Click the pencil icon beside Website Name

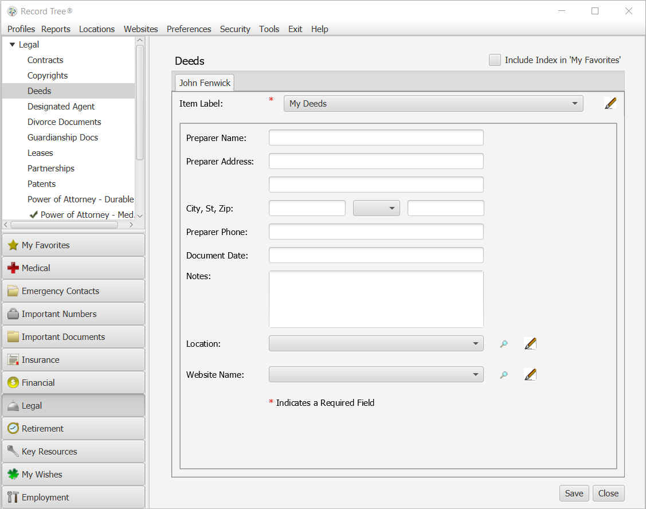(x=530, y=374)
